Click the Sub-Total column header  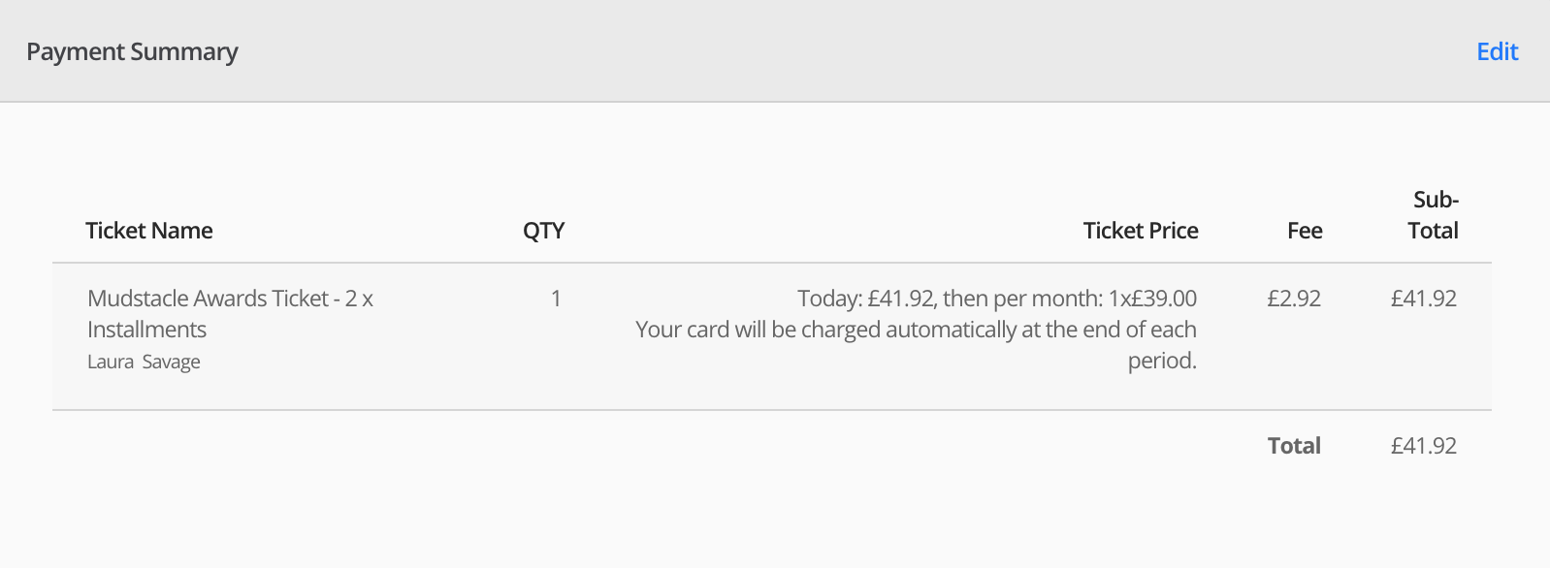point(1434,215)
